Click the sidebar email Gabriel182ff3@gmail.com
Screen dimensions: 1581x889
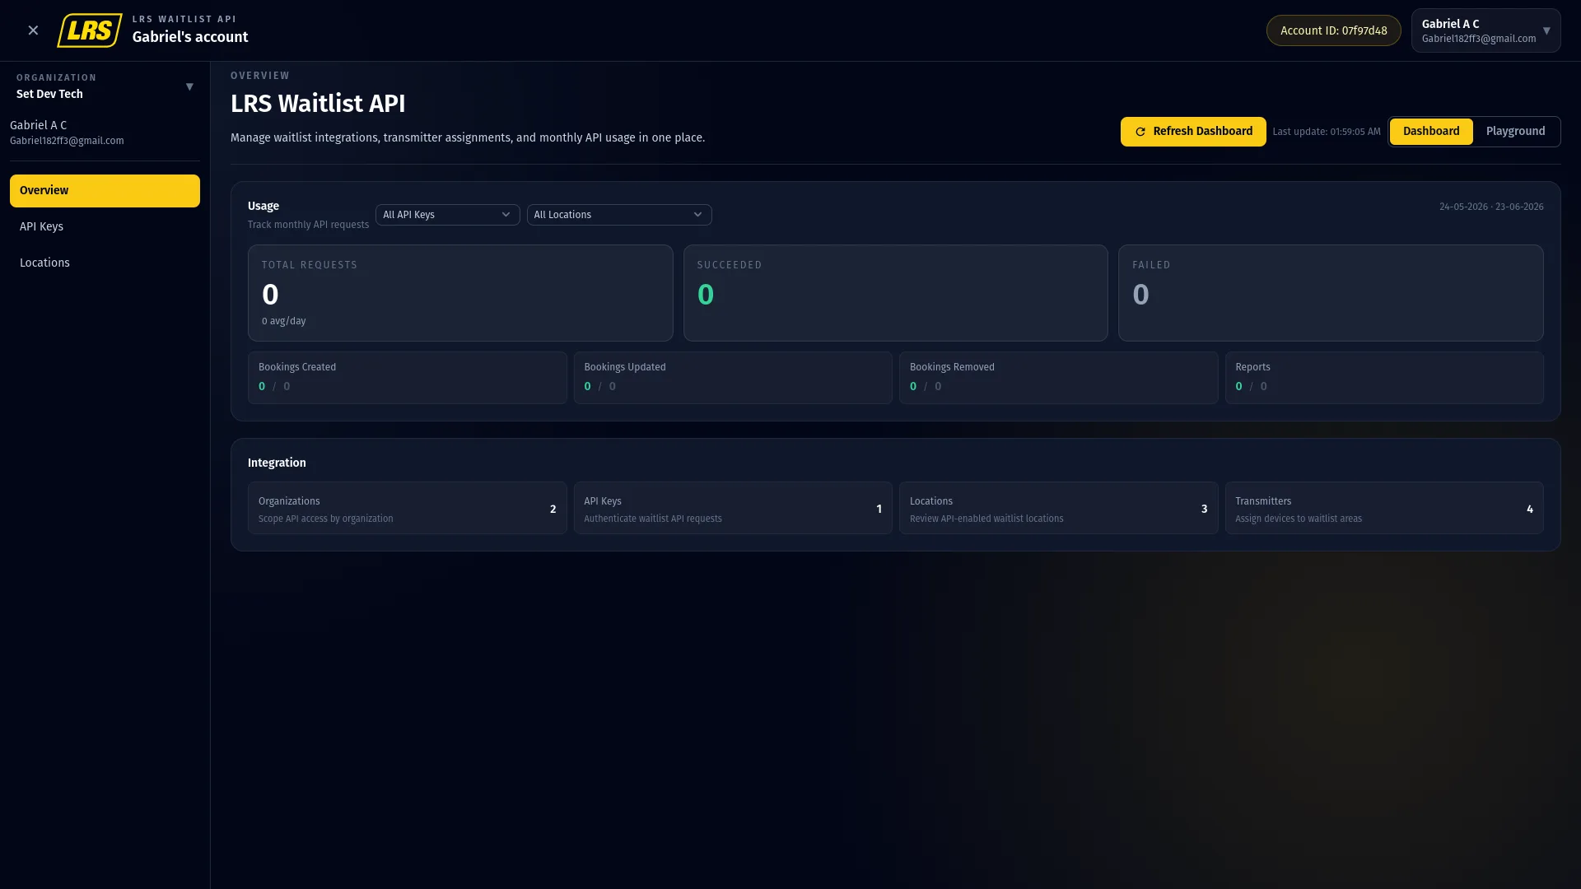point(67,141)
